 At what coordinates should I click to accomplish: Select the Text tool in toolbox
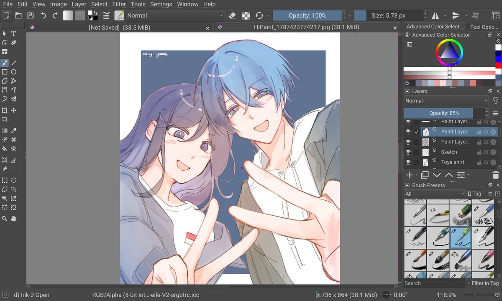[14, 33]
